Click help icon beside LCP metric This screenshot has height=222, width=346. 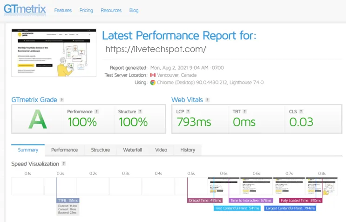pos(189,111)
